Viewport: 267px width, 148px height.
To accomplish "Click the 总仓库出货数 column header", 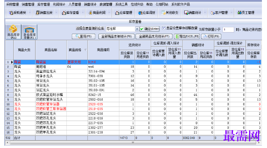I will click(x=190, y=55).
